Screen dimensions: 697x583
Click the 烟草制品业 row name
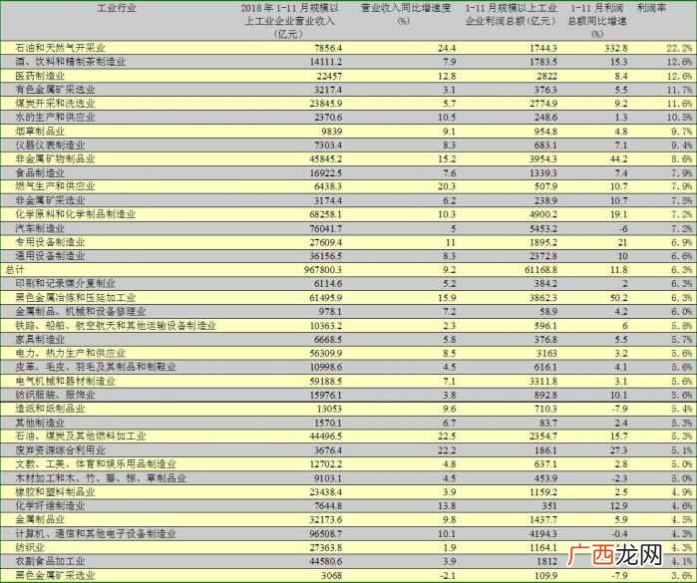coord(40,132)
